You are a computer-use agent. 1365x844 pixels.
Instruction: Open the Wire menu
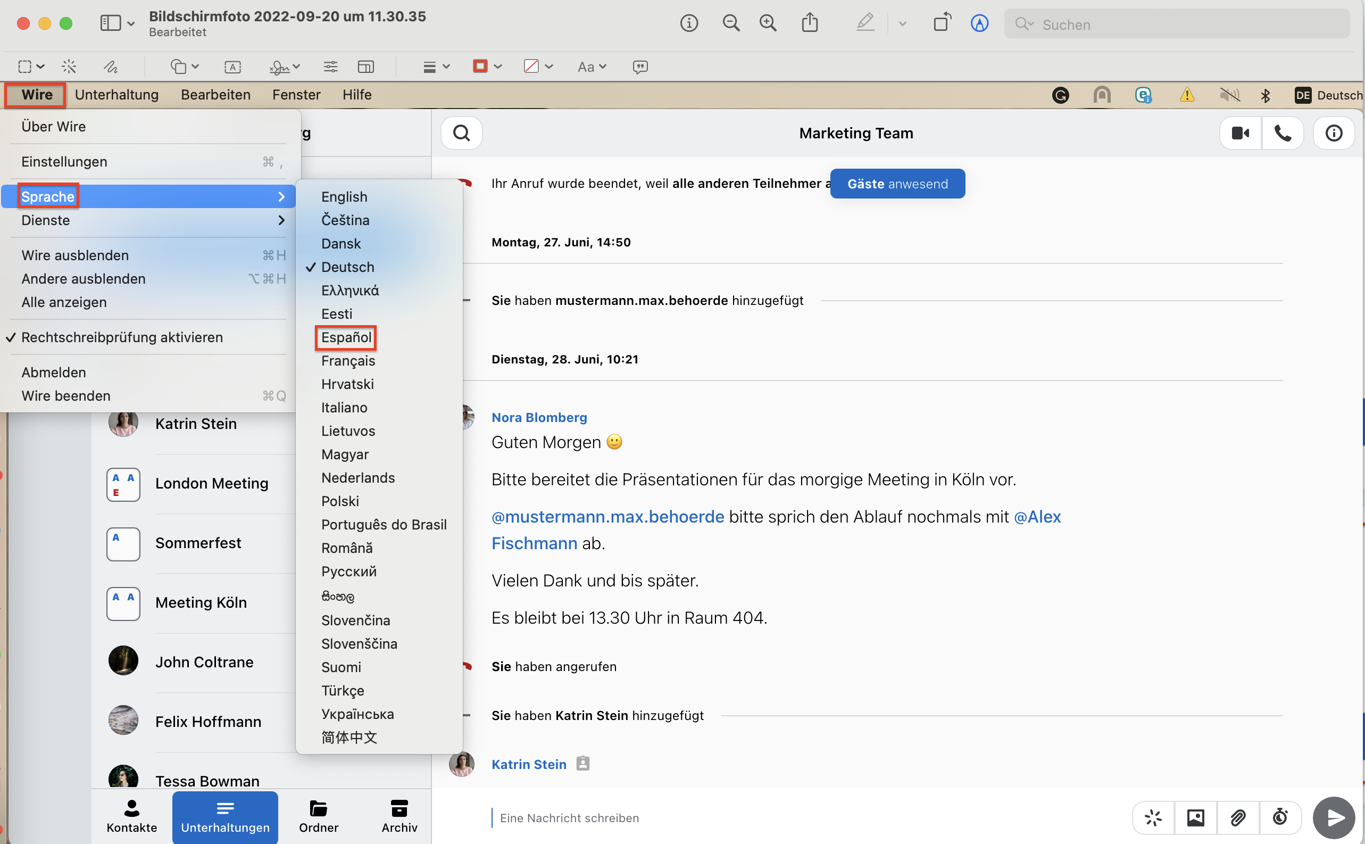pyautogui.click(x=37, y=95)
